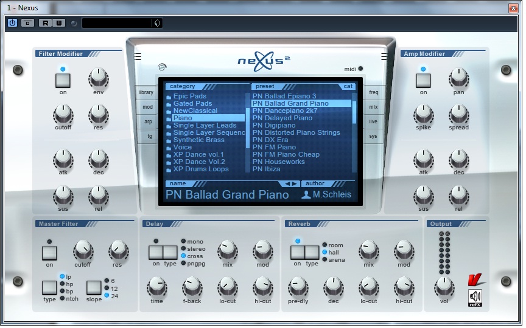This screenshot has width=526, height=328.
Task: Select PN FM Piano Cheap preset
Action: (286, 155)
